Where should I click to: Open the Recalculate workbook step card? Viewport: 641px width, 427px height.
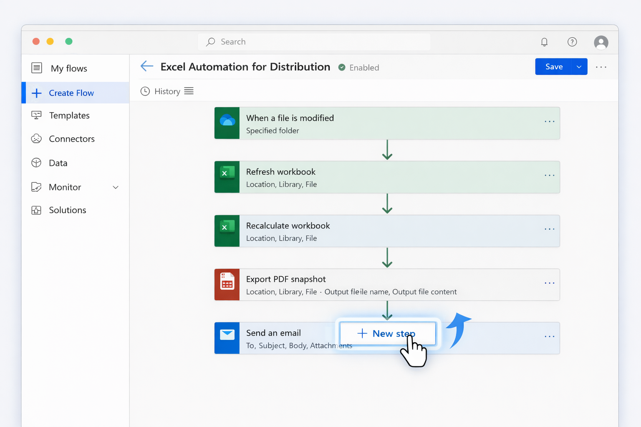pyautogui.click(x=387, y=231)
